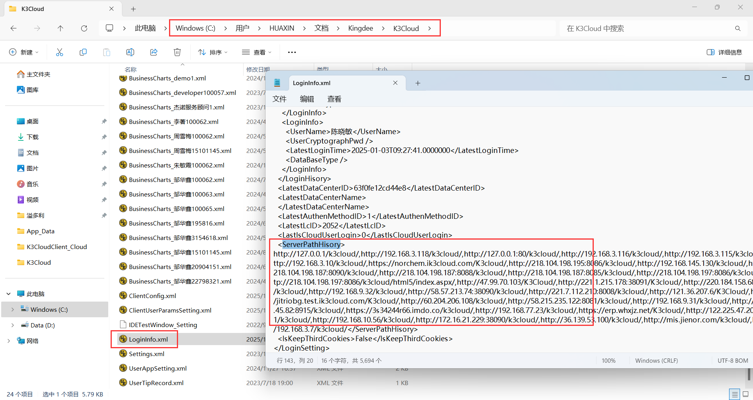The height and width of the screenshot is (400, 753).
Task: Click the Copy icon in toolbar
Action: click(x=83, y=52)
